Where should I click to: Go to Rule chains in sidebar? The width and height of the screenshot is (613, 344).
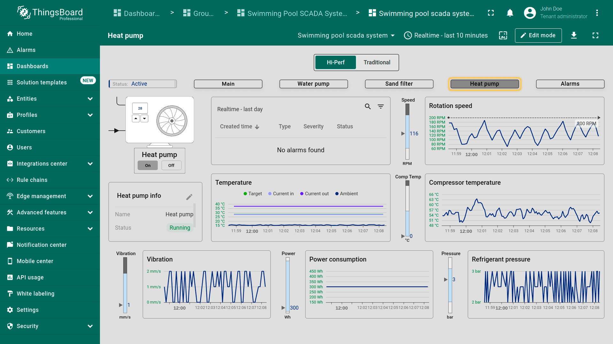point(32,180)
